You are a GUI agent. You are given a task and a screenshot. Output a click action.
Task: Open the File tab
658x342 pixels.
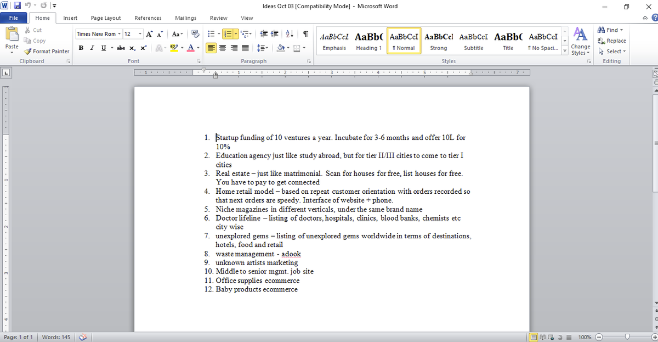(14, 18)
